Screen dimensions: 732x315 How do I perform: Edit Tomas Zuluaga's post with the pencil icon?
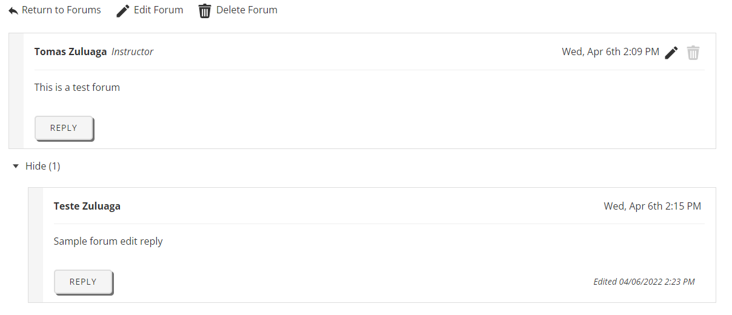tap(671, 53)
